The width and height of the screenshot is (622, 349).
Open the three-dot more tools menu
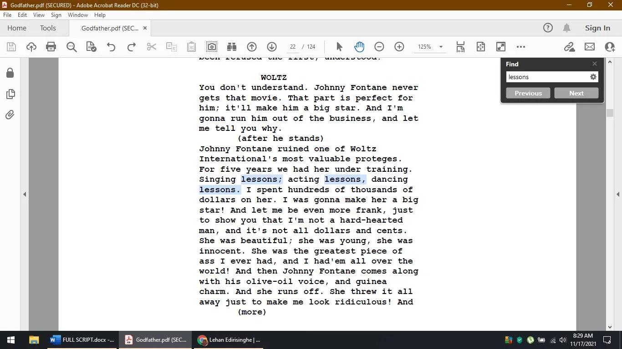(521, 47)
